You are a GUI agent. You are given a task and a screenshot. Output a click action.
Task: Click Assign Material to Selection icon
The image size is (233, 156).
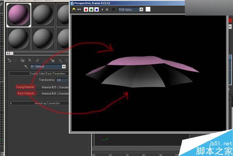(23, 60)
